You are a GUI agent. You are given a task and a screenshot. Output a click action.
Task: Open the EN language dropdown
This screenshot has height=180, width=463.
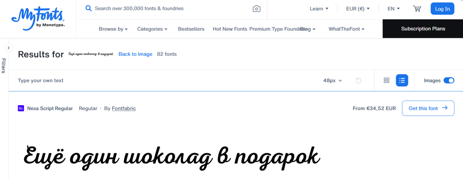click(x=394, y=9)
